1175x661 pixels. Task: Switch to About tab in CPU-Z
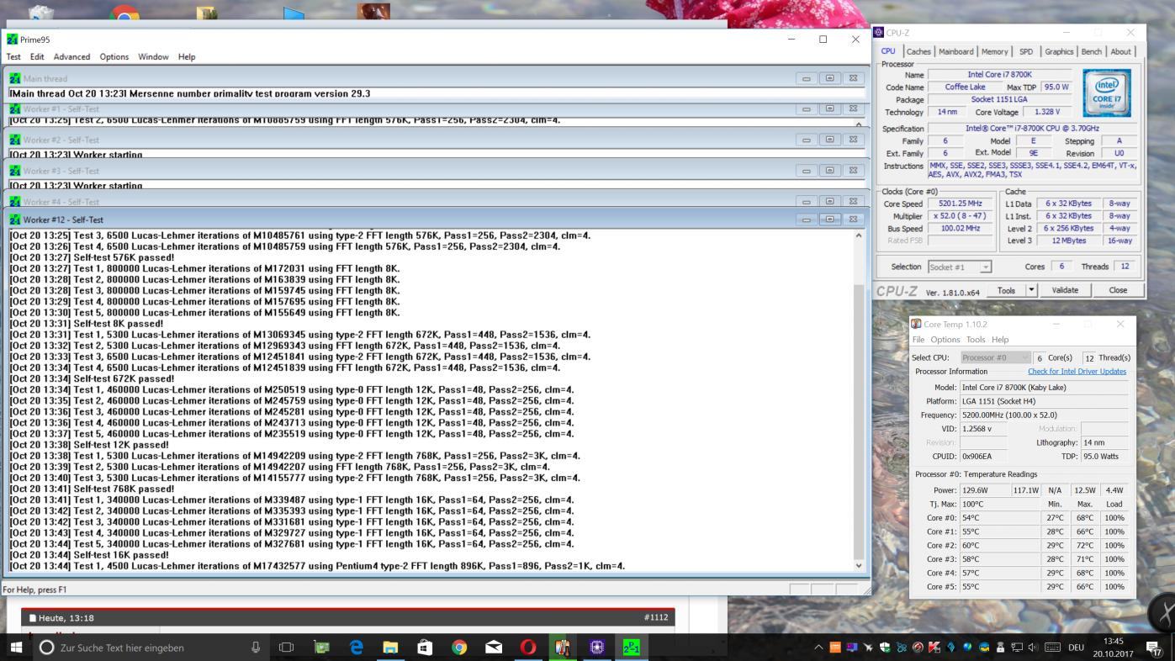1120,51
